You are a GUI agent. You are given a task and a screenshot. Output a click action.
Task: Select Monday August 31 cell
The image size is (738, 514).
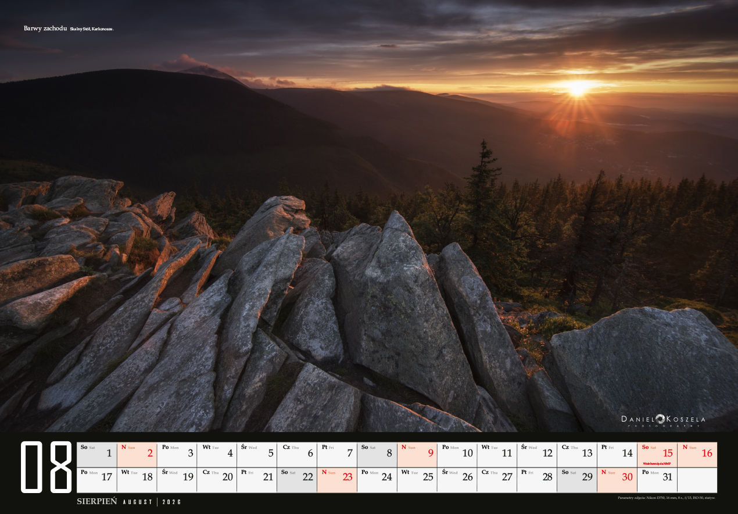coord(657,480)
